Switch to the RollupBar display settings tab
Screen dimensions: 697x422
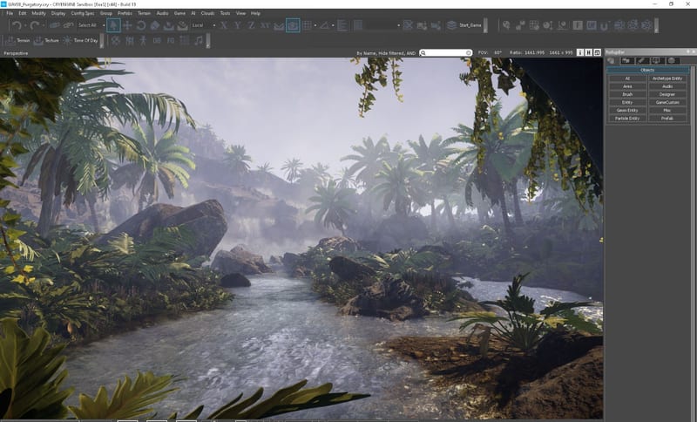click(x=657, y=60)
